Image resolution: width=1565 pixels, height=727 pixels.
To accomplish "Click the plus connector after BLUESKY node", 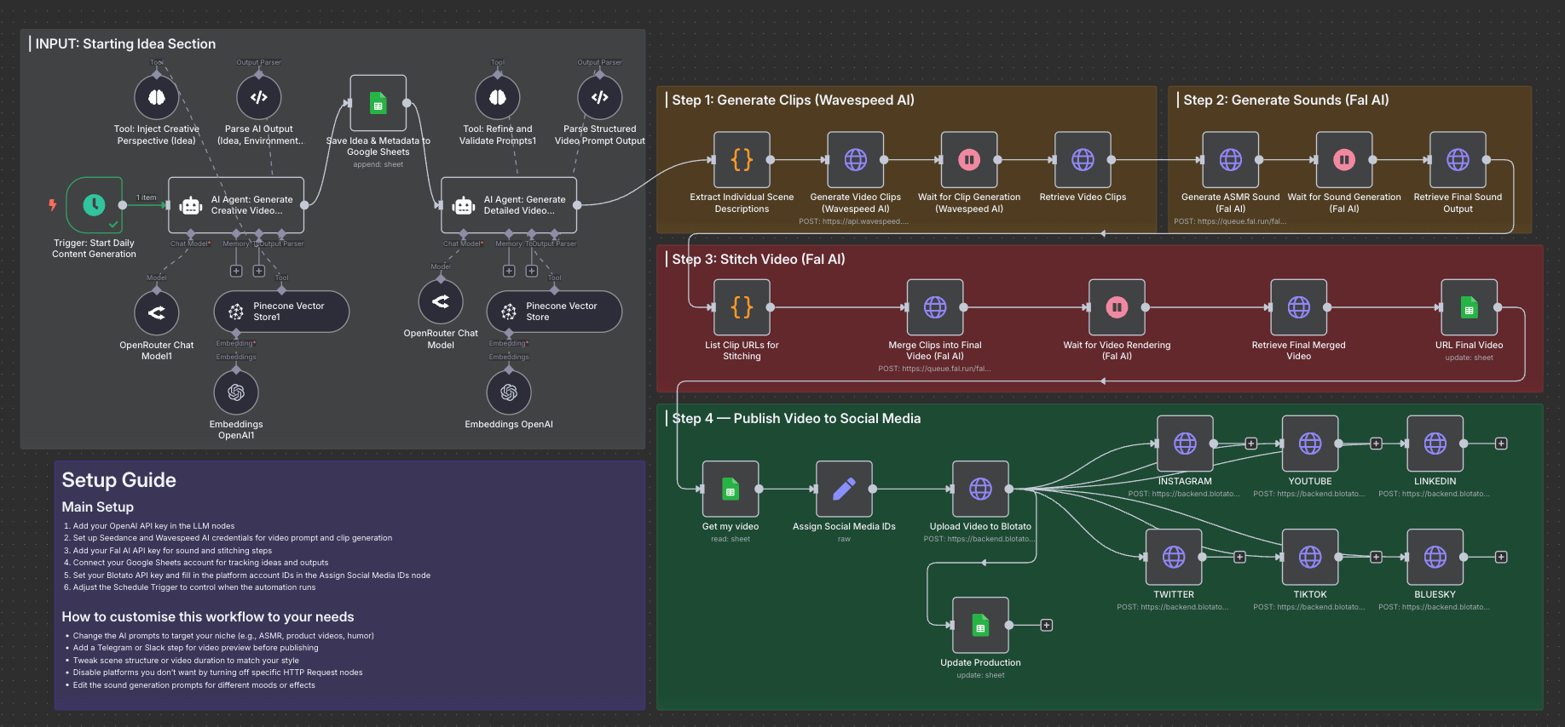I will (x=1501, y=557).
